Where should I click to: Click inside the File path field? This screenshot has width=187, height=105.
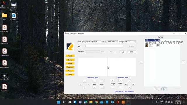[105, 46]
